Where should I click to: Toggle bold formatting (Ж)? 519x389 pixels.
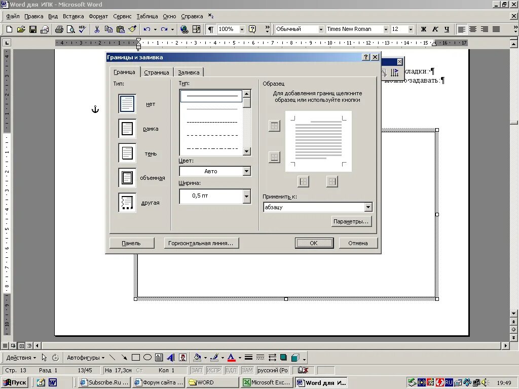pos(424,29)
